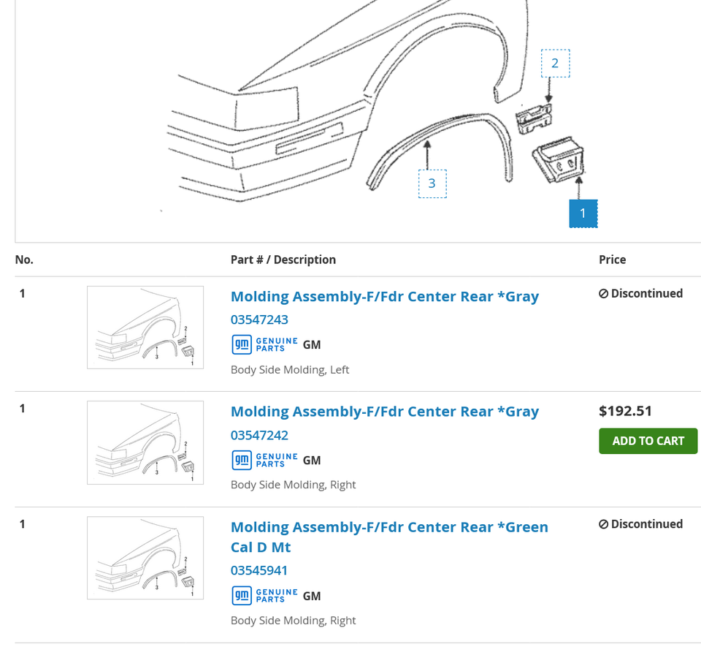Click part number 03545941
701x647 pixels.
coord(259,570)
